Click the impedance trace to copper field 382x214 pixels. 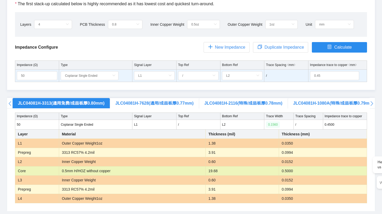point(334,76)
